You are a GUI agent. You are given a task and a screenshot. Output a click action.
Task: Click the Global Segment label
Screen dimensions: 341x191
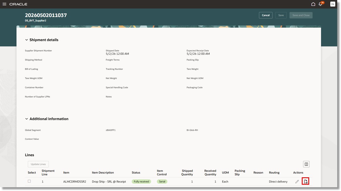point(33,130)
